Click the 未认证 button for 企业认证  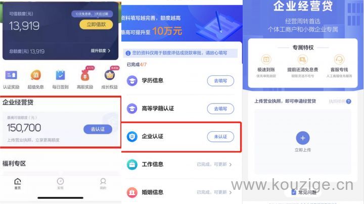(x=220, y=136)
